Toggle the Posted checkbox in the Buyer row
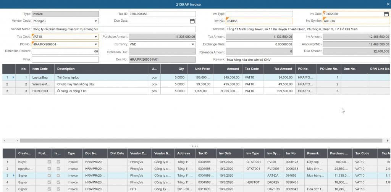The image size is (391, 192). [48, 162]
